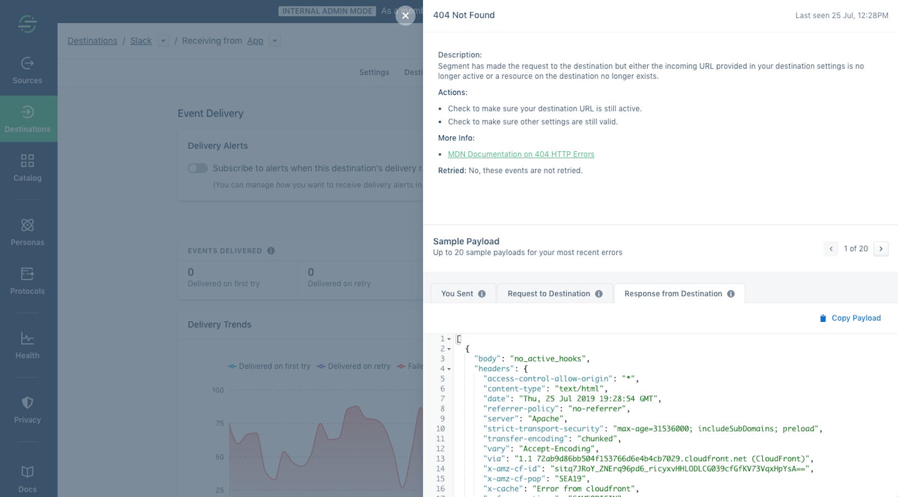Open the Catalog from the sidebar
Screen dimensions: 898x497
pyautogui.click(x=27, y=166)
